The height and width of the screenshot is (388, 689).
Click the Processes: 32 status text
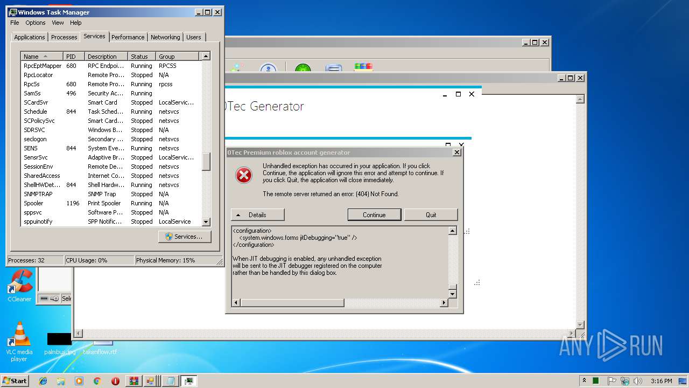point(26,260)
